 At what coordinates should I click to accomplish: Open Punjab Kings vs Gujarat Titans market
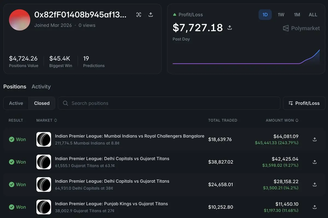(111, 204)
